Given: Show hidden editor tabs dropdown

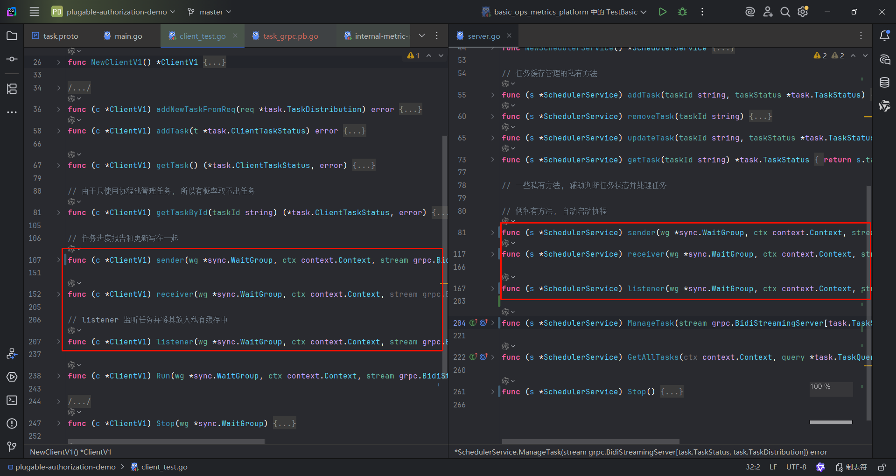Looking at the screenshot, I should (422, 35).
